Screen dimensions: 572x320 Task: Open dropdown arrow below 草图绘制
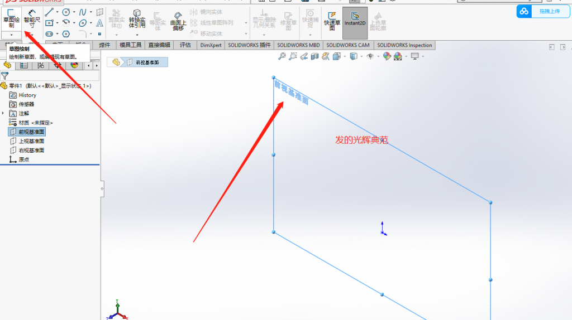(x=11, y=35)
